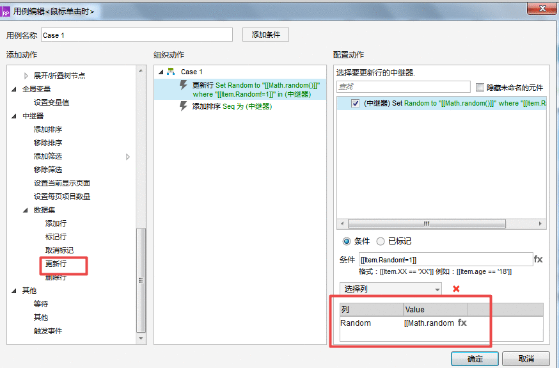Click the Axure RP icon in title bar
Viewport: 559px width, 368px height.
(6, 12)
